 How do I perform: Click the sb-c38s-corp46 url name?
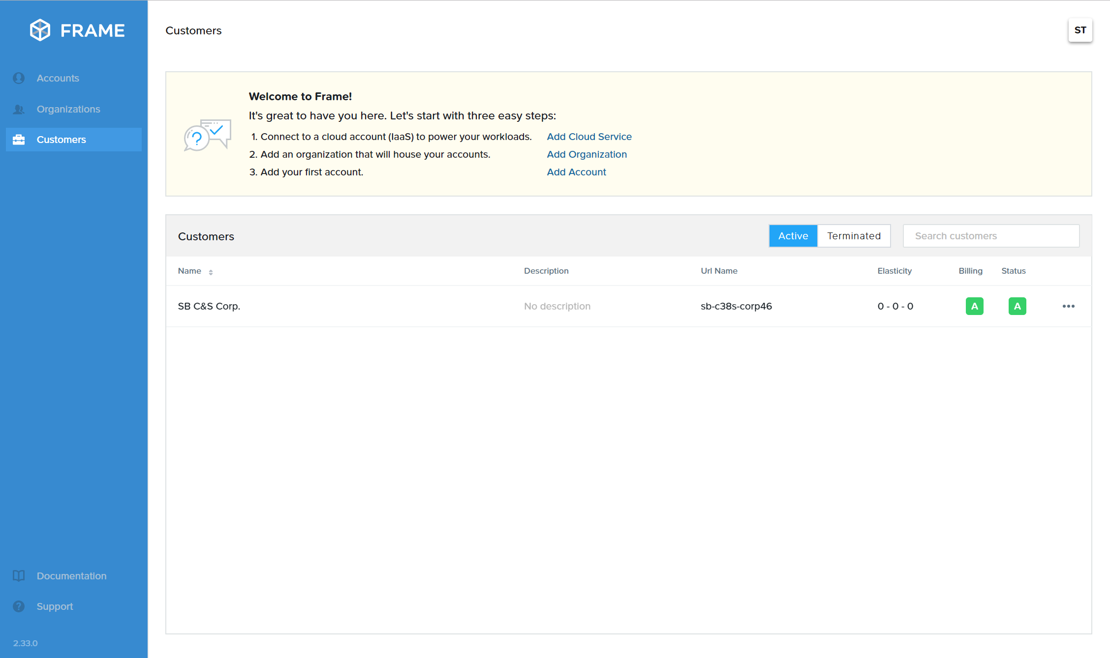(x=736, y=306)
